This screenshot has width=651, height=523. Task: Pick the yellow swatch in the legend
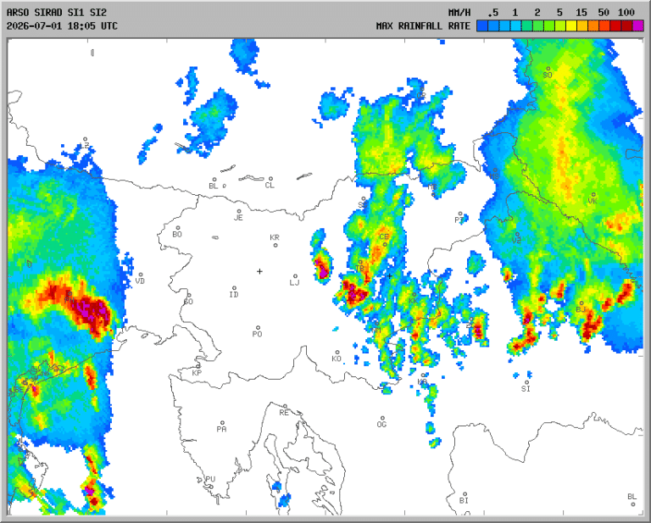click(x=571, y=25)
